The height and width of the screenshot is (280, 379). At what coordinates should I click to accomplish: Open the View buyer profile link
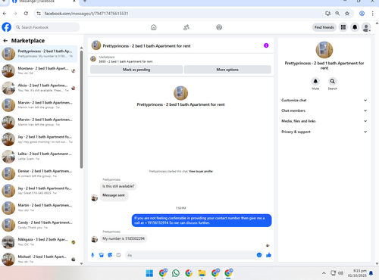click(x=201, y=171)
